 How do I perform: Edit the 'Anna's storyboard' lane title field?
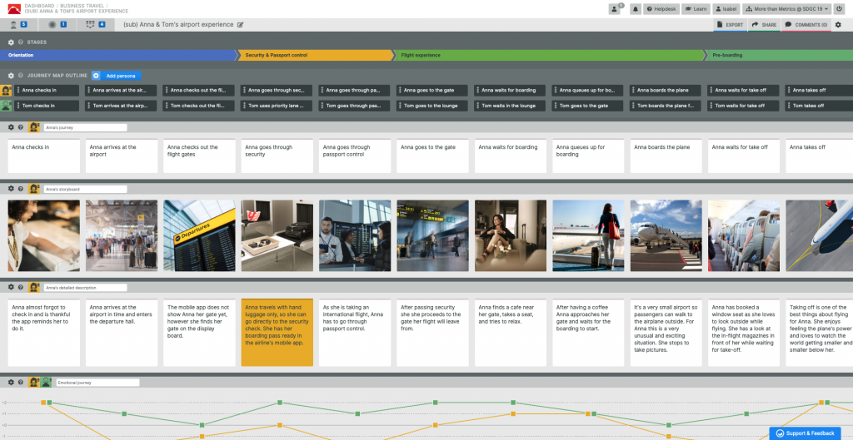point(86,189)
